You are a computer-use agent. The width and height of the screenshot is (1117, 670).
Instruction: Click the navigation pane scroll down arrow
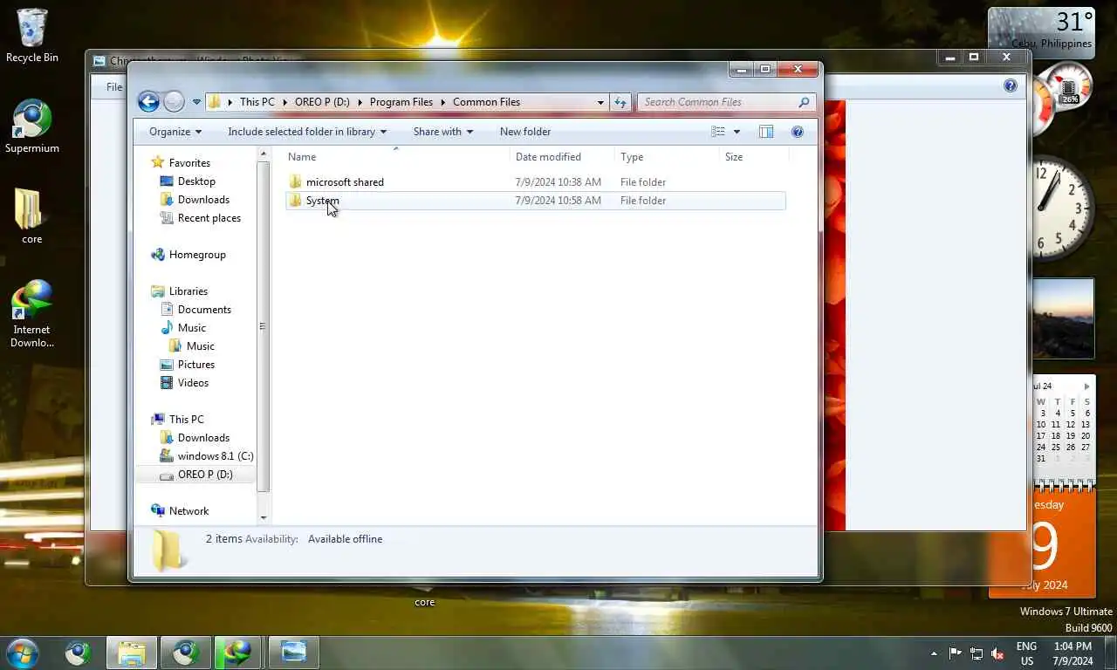264,517
